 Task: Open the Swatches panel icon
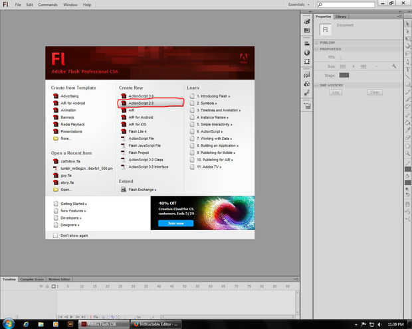[306, 31]
